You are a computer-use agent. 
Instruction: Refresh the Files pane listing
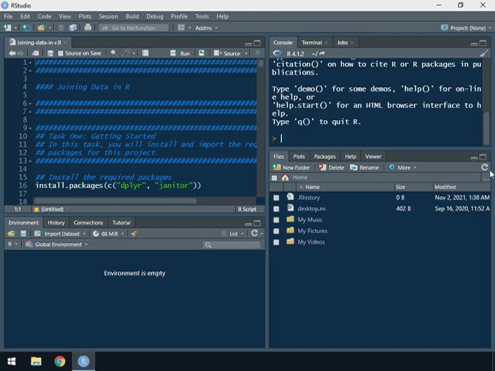click(x=484, y=167)
